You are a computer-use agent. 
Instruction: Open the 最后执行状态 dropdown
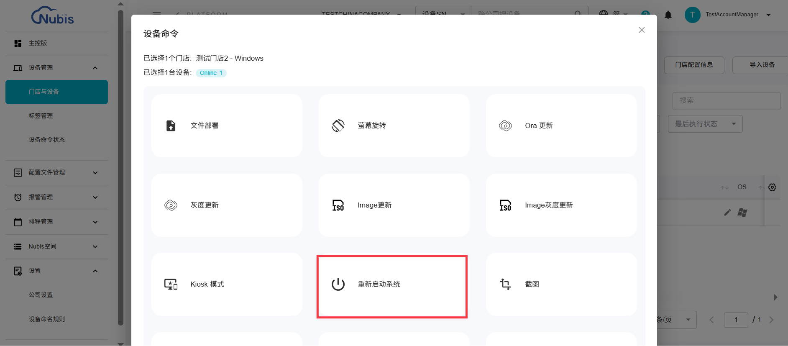pyautogui.click(x=705, y=124)
